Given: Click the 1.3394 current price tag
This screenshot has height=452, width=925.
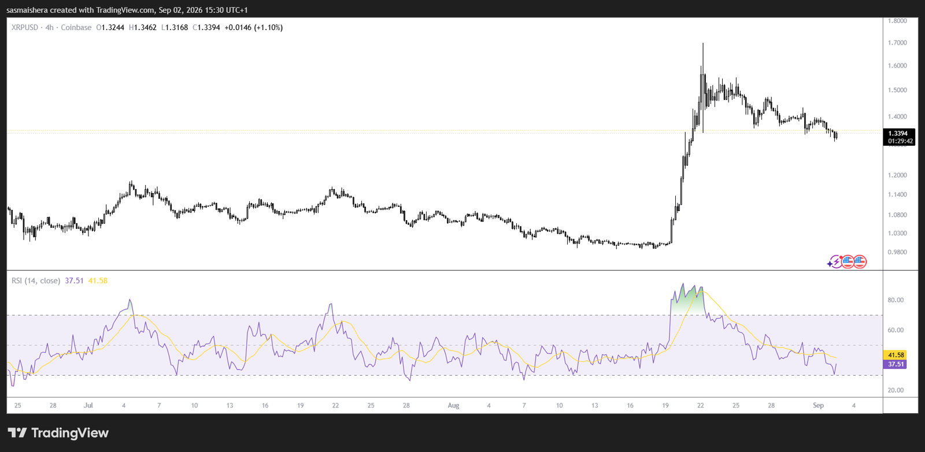Looking at the screenshot, I should (x=898, y=134).
